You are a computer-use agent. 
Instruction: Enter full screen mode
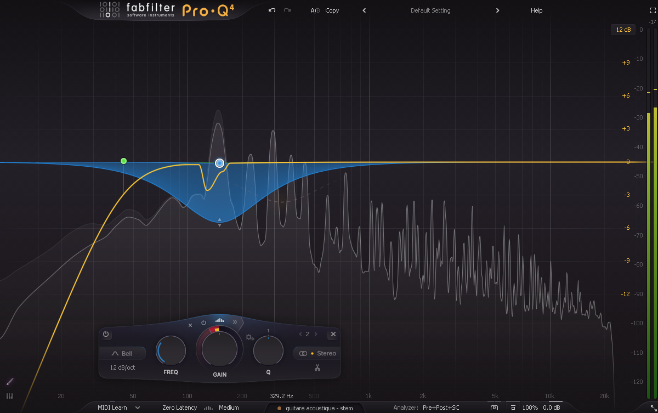653,10
